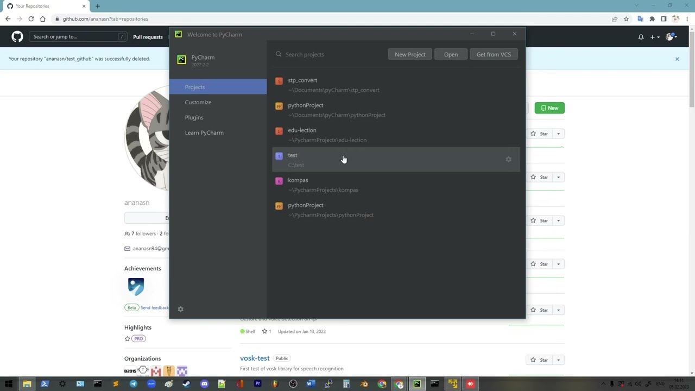Image resolution: width=695 pixels, height=391 pixels.
Task: Select Projects in PyCharm sidebar
Action: (218, 87)
